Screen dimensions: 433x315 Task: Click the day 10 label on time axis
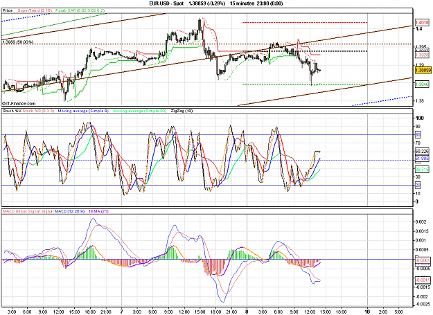[x=367, y=312]
